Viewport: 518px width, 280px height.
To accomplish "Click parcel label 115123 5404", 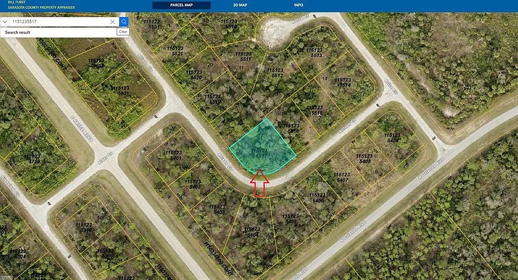I will (253, 232).
